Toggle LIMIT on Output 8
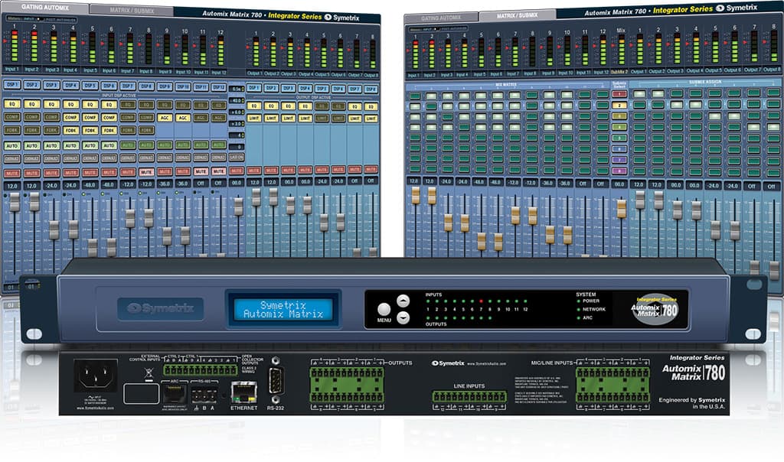784x462 pixels. coord(371,119)
